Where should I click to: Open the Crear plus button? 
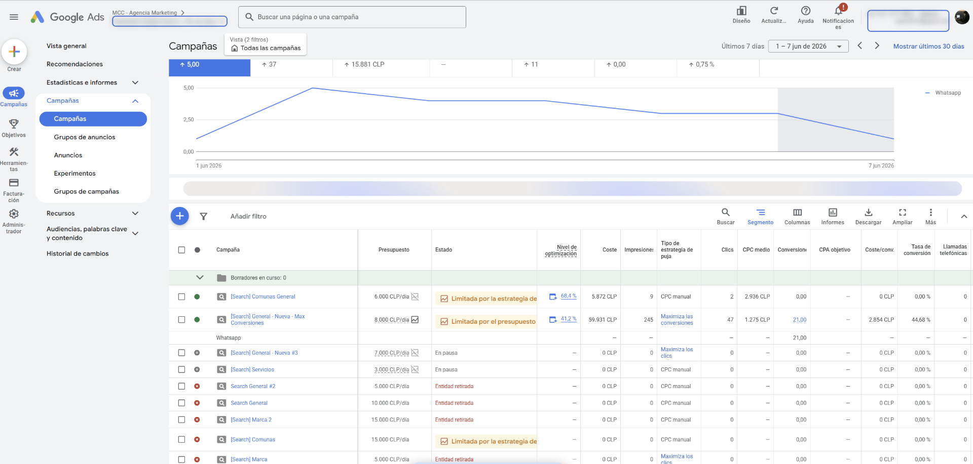(14, 52)
